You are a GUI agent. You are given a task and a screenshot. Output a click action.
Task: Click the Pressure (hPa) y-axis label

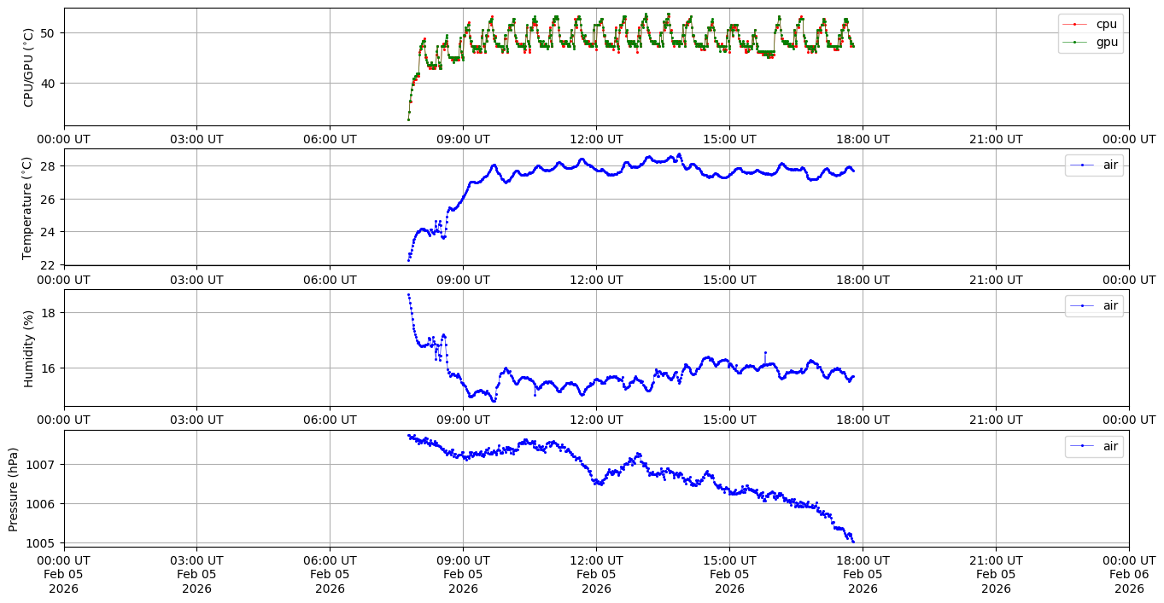[x=14, y=489]
